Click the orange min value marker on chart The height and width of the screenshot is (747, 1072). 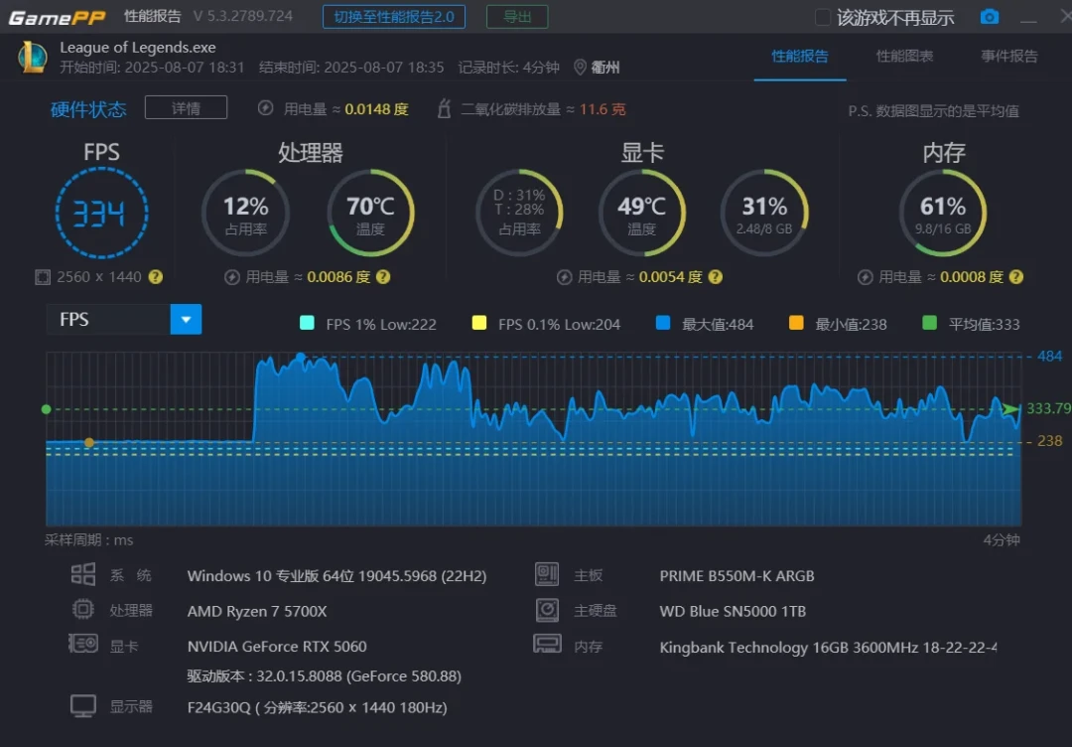(x=89, y=443)
